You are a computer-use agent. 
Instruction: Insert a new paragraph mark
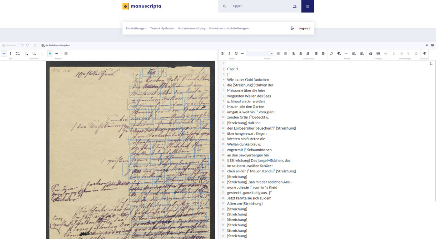click(x=339, y=54)
